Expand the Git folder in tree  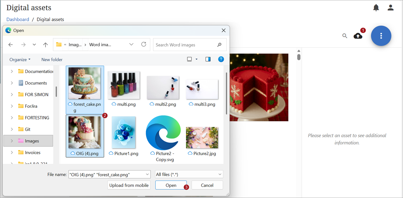tap(12, 129)
